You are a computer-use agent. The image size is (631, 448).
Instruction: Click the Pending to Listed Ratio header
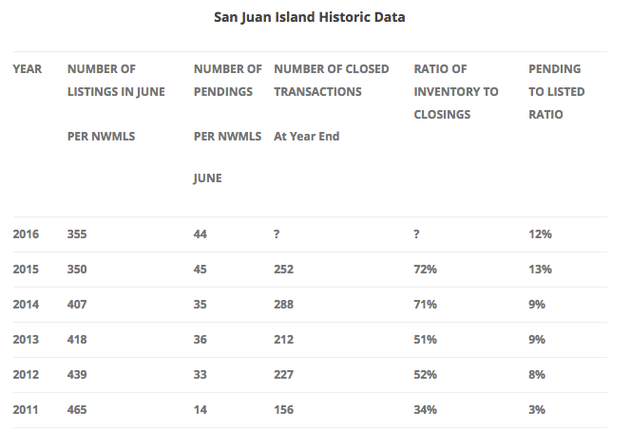pyautogui.click(x=557, y=92)
